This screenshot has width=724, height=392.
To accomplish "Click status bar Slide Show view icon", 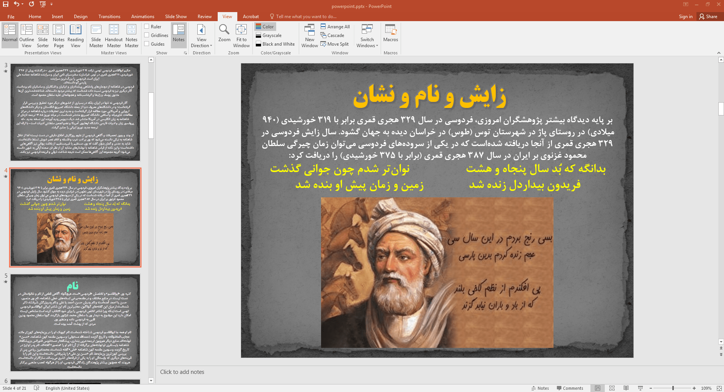I will tap(640, 388).
